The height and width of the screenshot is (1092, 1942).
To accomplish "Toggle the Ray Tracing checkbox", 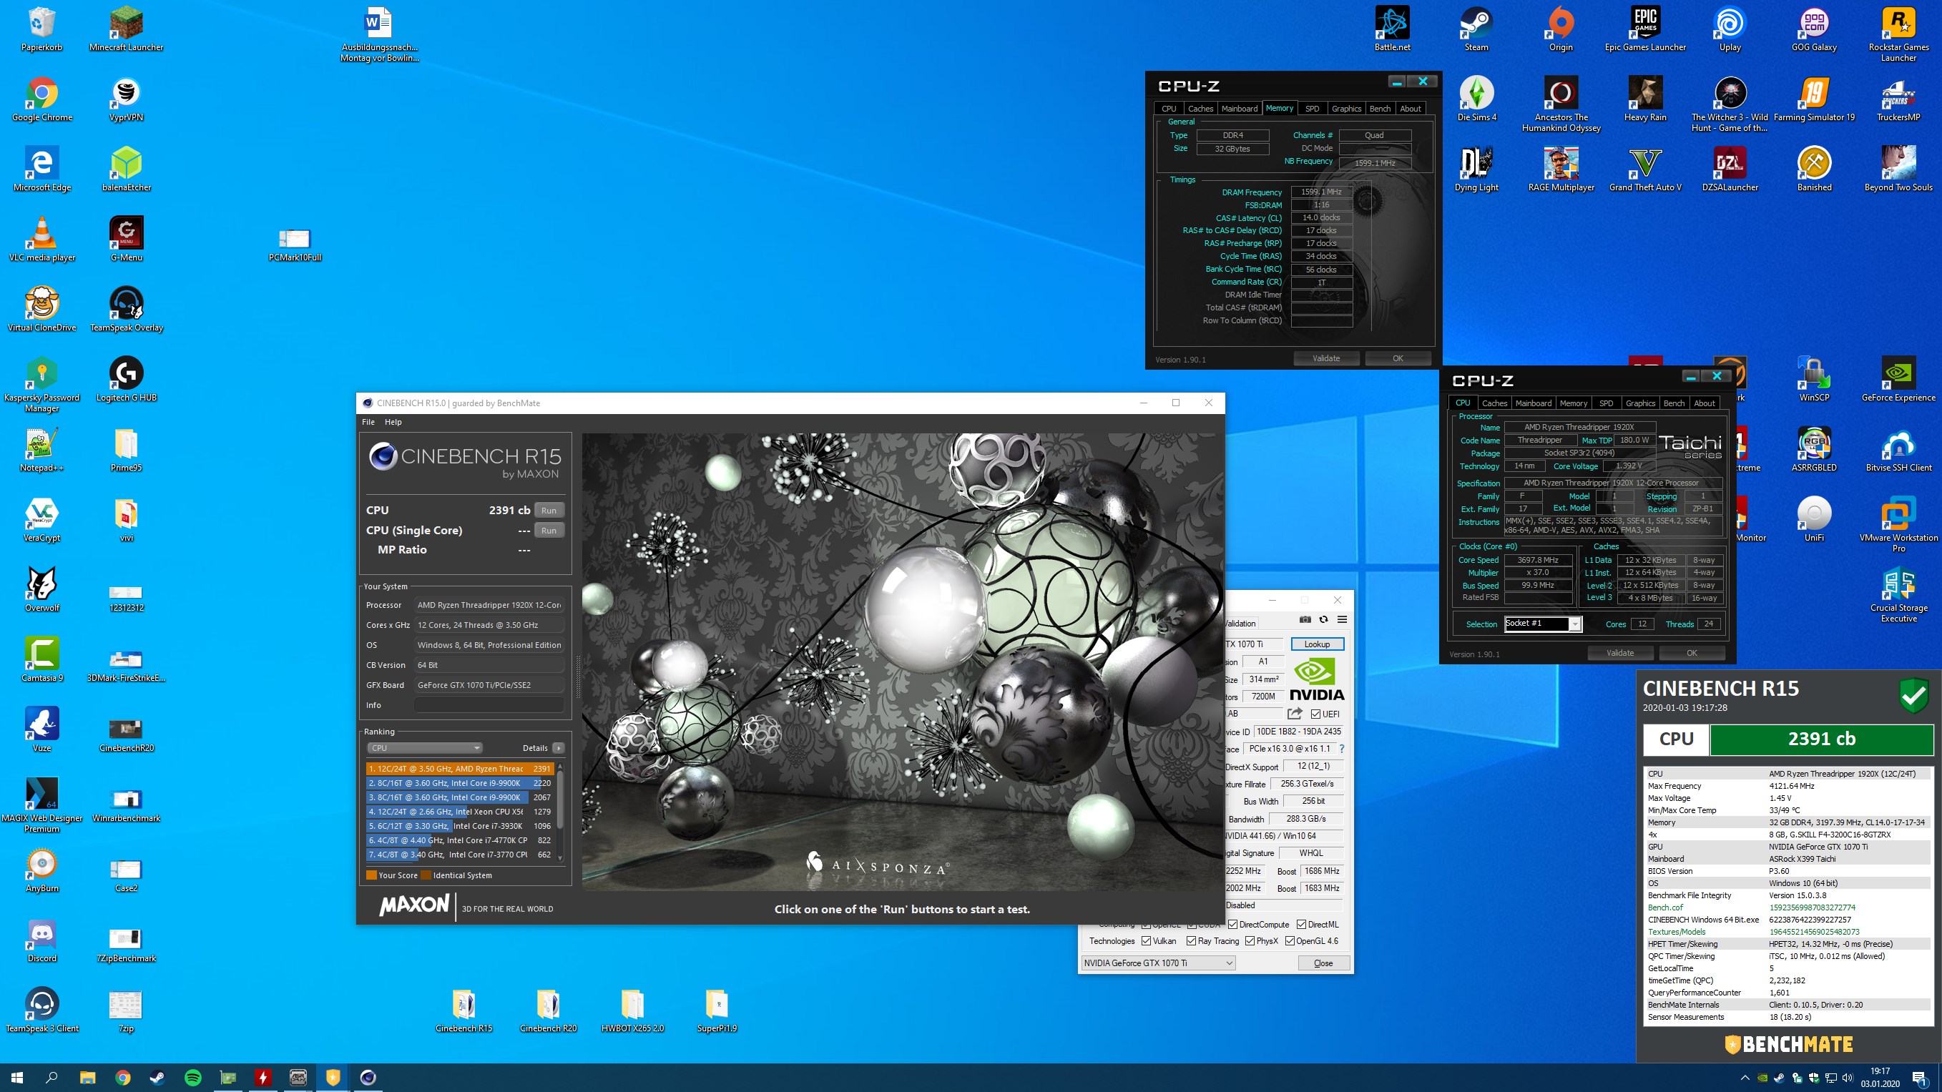I will [1191, 940].
